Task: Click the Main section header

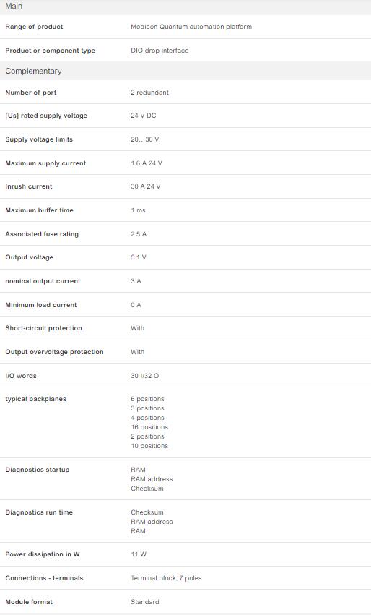Action: pyautogui.click(x=185, y=7)
